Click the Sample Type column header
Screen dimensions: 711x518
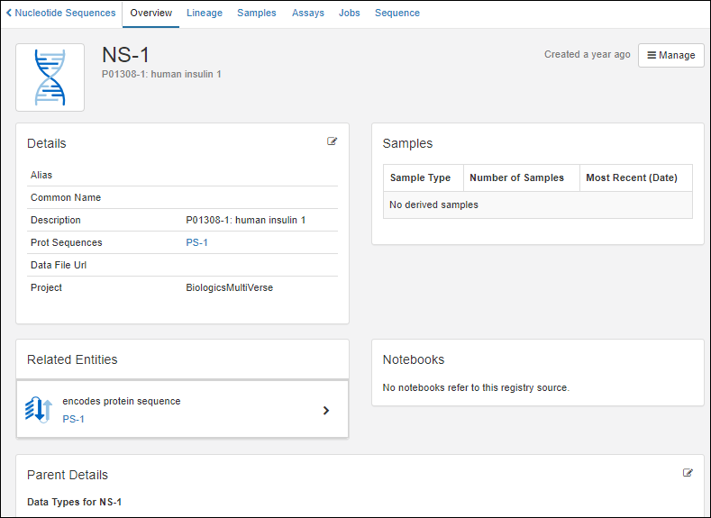pos(421,177)
